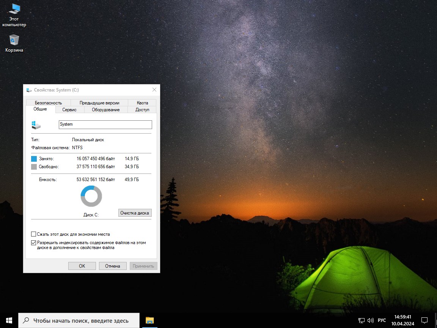Click the Show desktop strip on the taskbar
The width and height of the screenshot is (437, 328).
435,320
